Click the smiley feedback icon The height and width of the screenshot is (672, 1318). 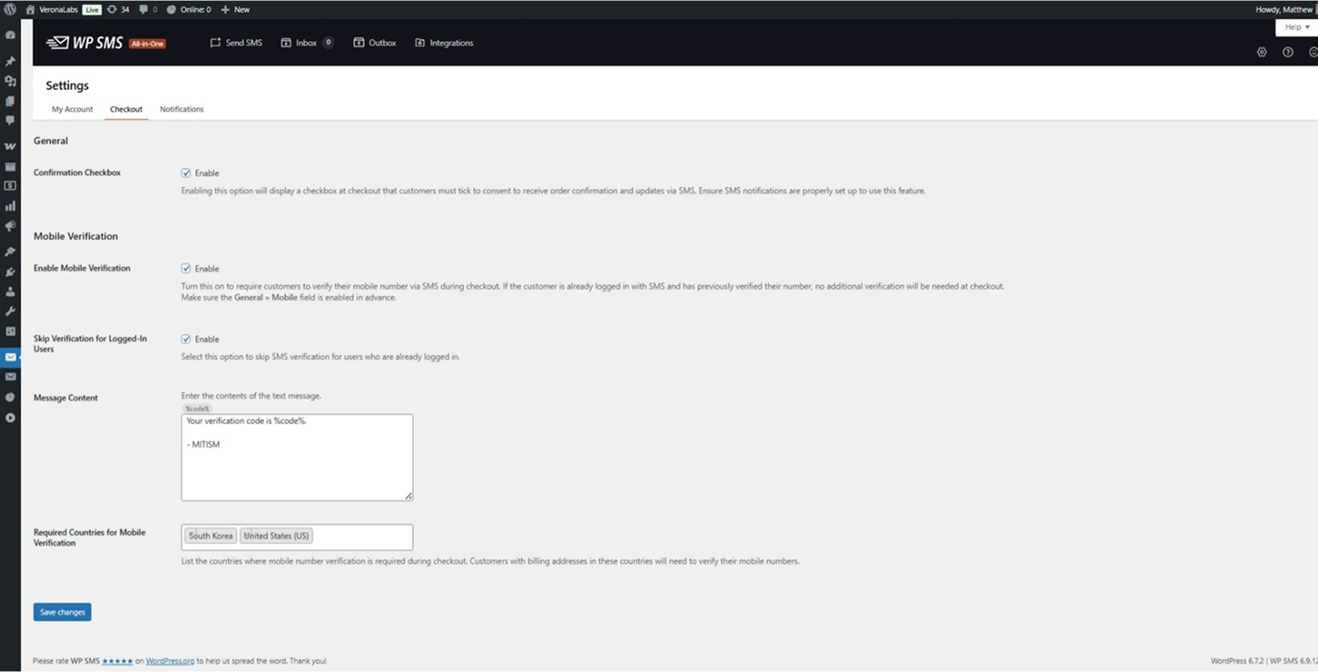point(1313,52)
